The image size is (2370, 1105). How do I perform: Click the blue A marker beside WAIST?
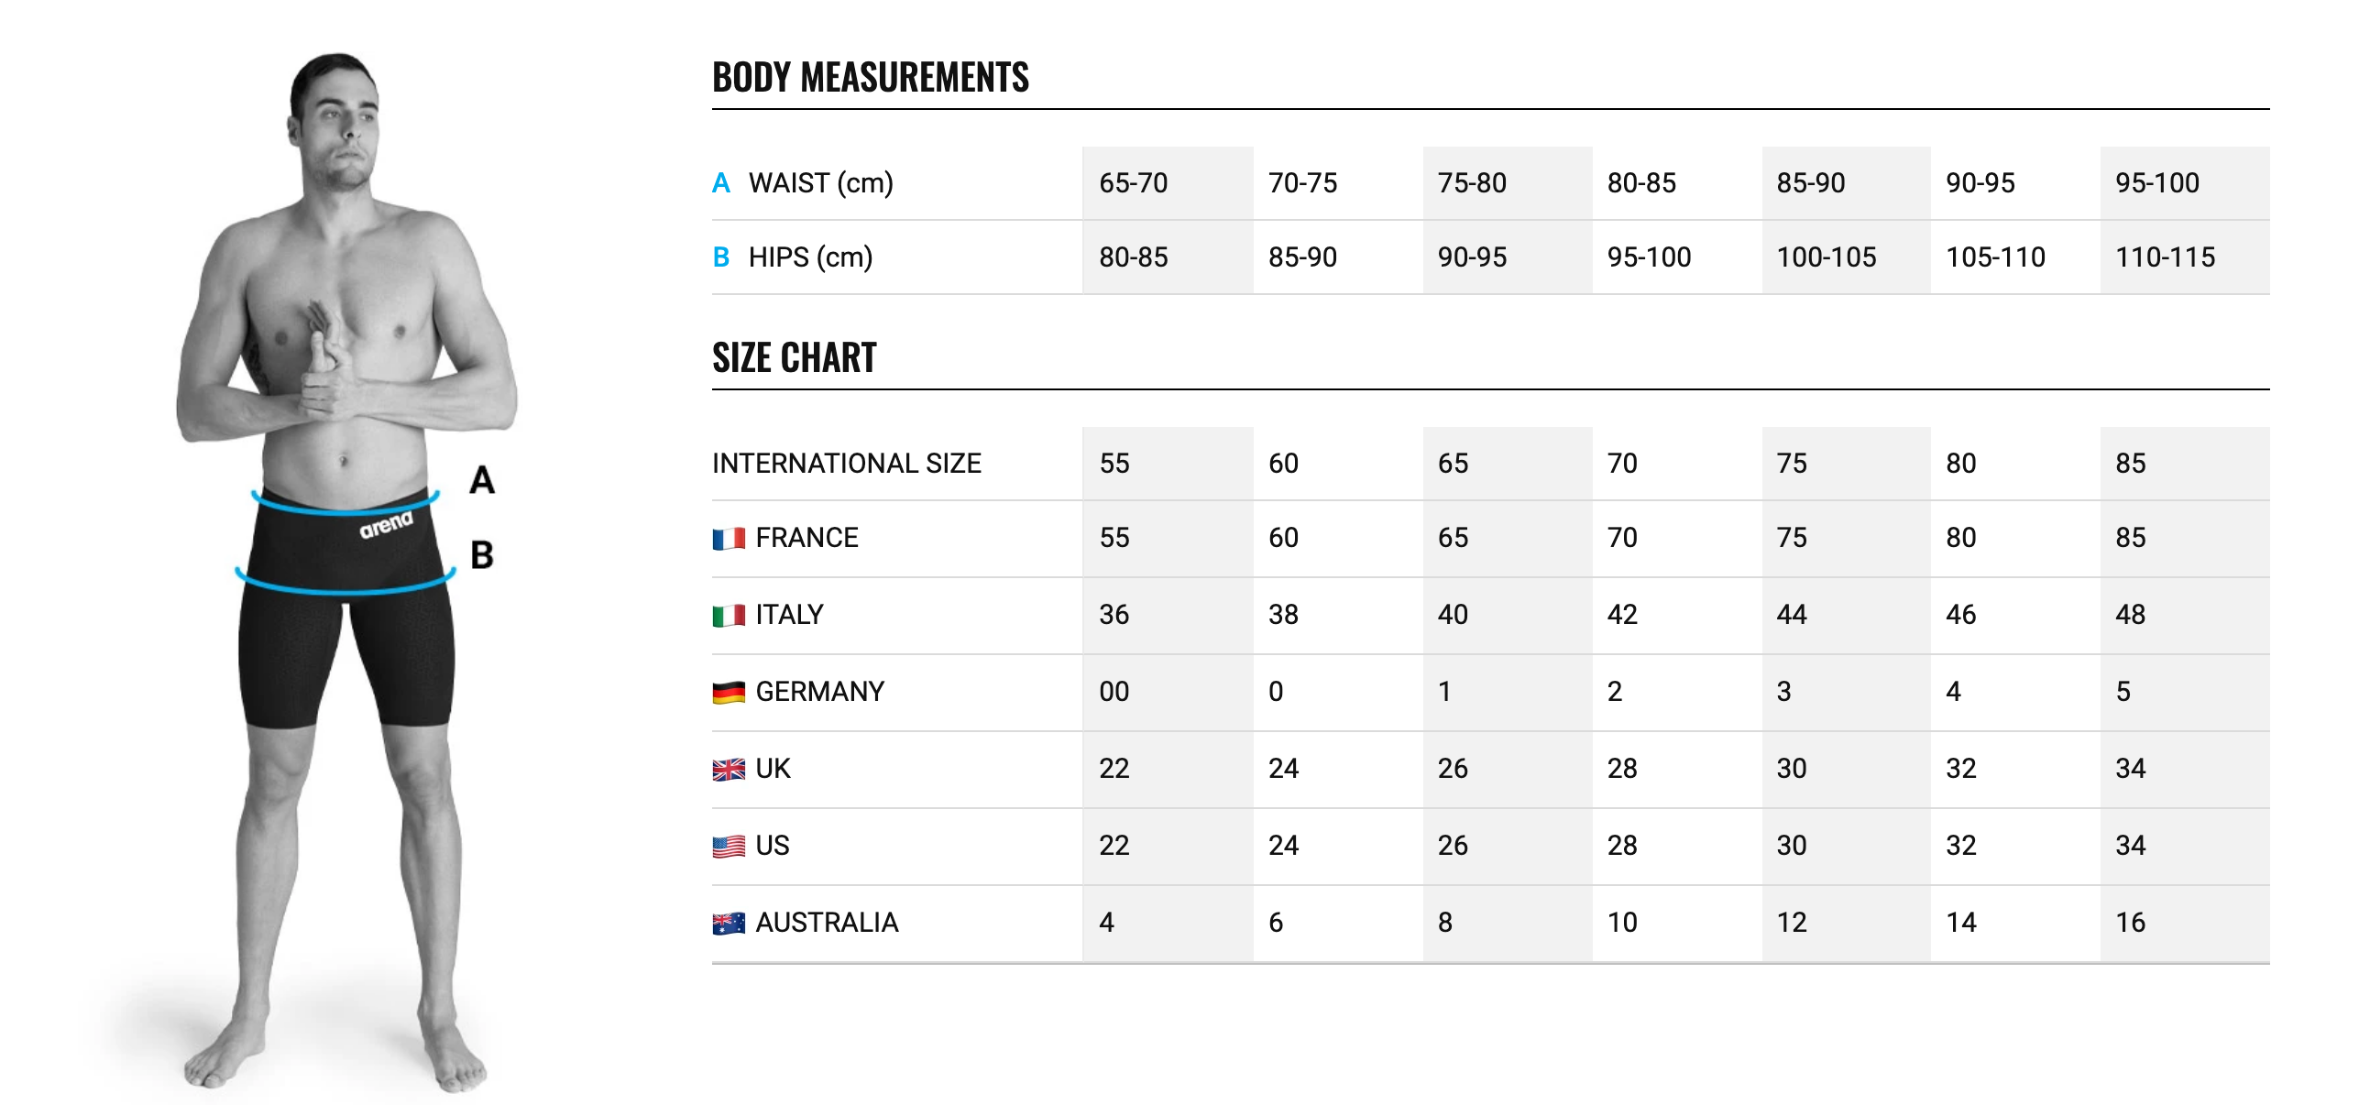721,183
